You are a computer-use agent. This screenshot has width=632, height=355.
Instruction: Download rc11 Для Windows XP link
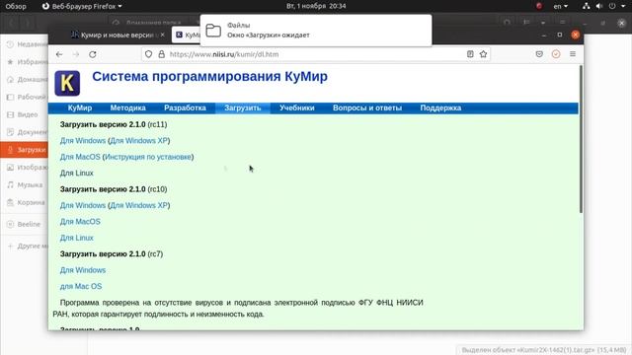(x=138, y=141)
